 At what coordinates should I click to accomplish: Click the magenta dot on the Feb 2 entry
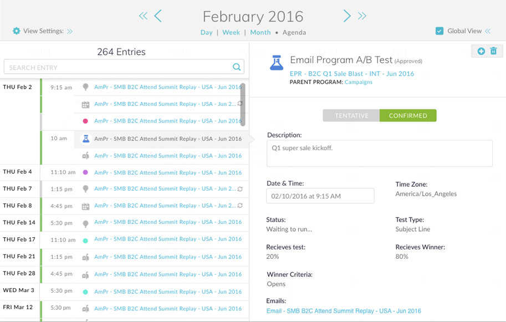(85, 121)
